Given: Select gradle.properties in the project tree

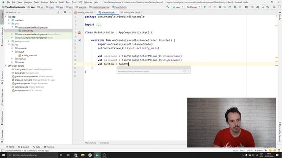Looking at the screenshot, I should click(x=22, y=83).
